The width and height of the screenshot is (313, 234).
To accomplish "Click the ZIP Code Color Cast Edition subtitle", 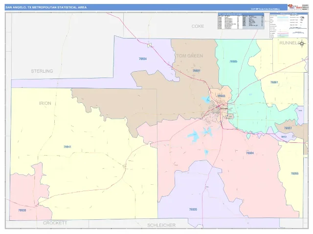I will click(x=265, y=9).
